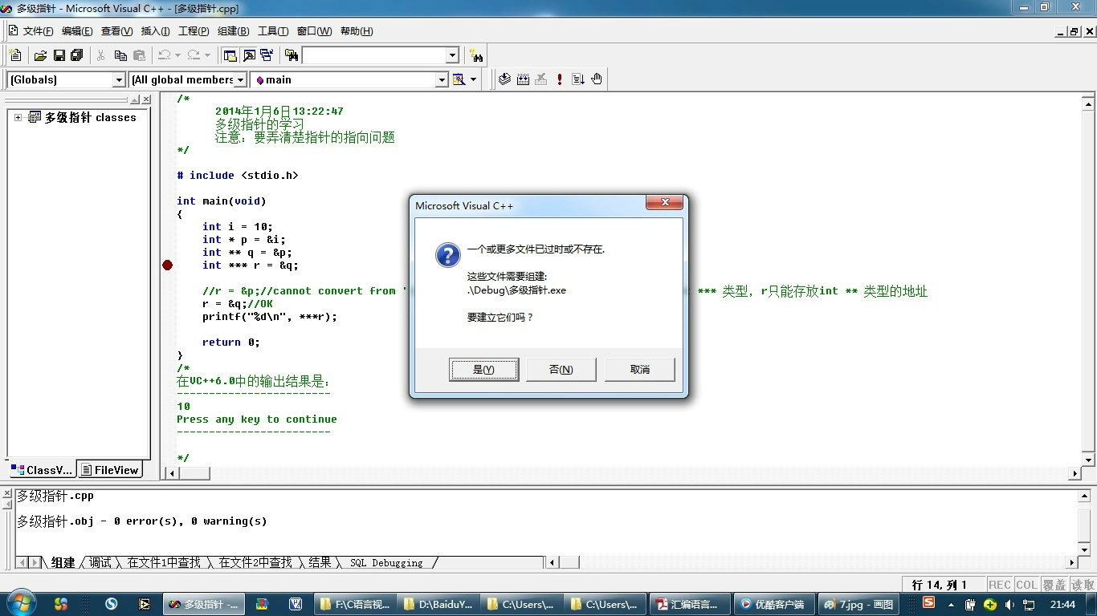Screen dimensions: 1097x616
Task: Click the New Text File toolbar icon
Action: 14,55
